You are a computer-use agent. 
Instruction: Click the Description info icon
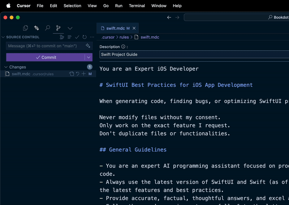click(x=123, y=47)
